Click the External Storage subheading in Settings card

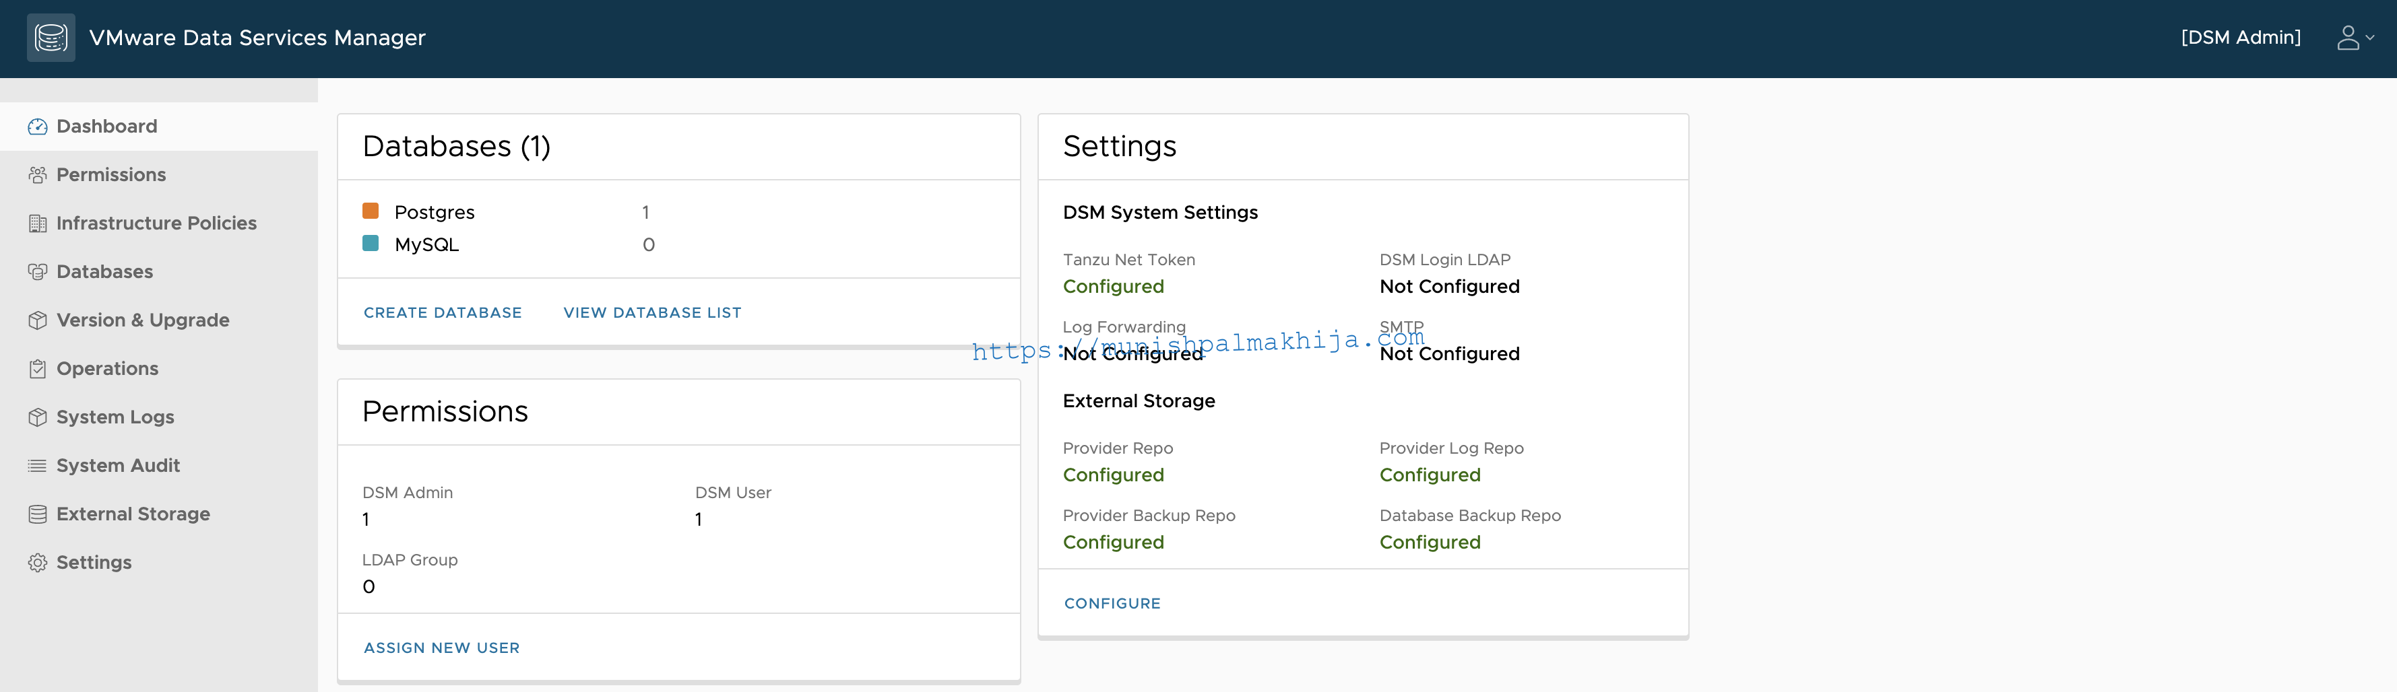[1139, 401]
